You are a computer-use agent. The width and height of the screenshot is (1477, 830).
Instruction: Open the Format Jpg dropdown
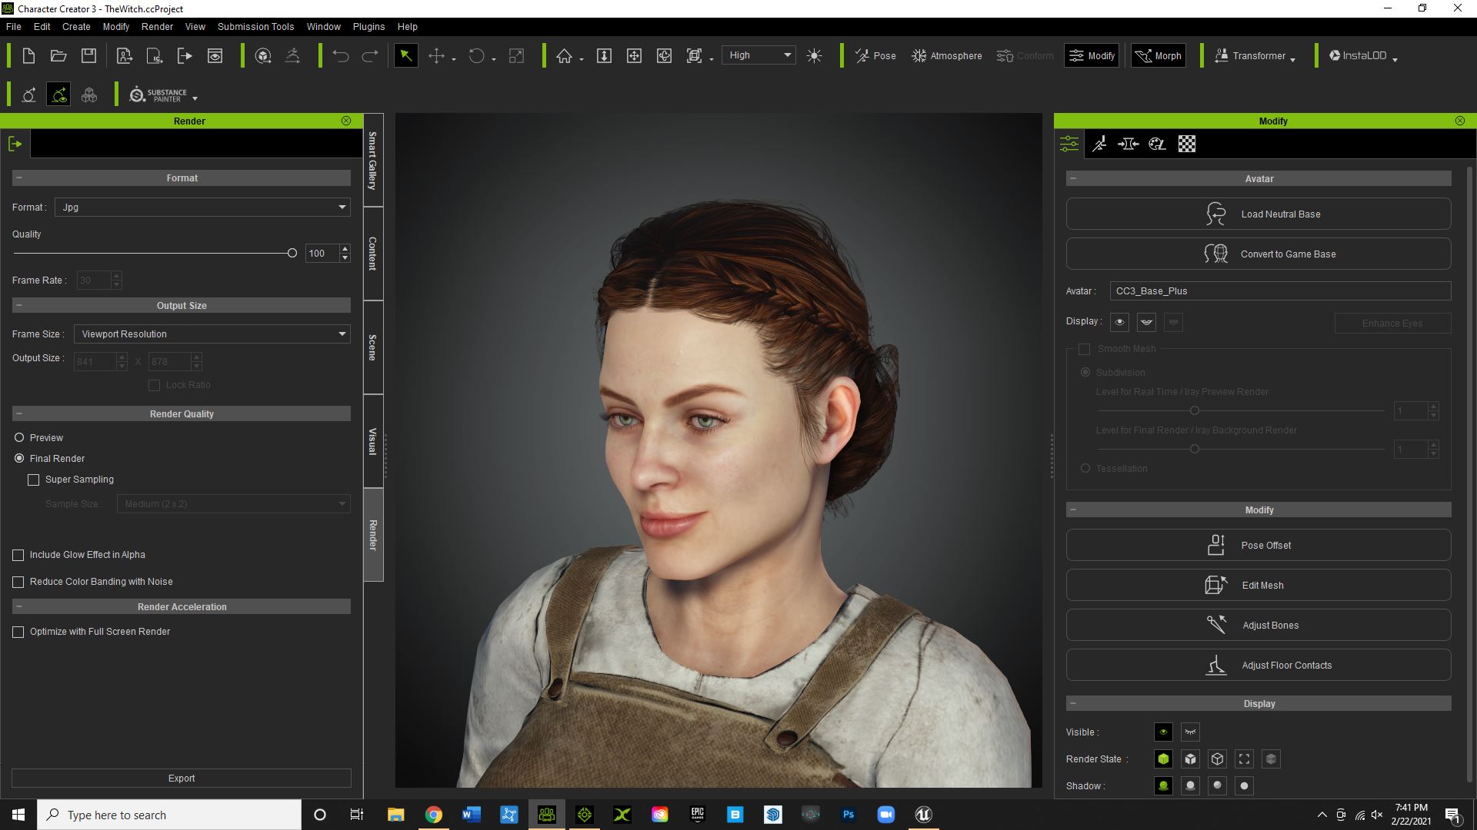[202, 207]
